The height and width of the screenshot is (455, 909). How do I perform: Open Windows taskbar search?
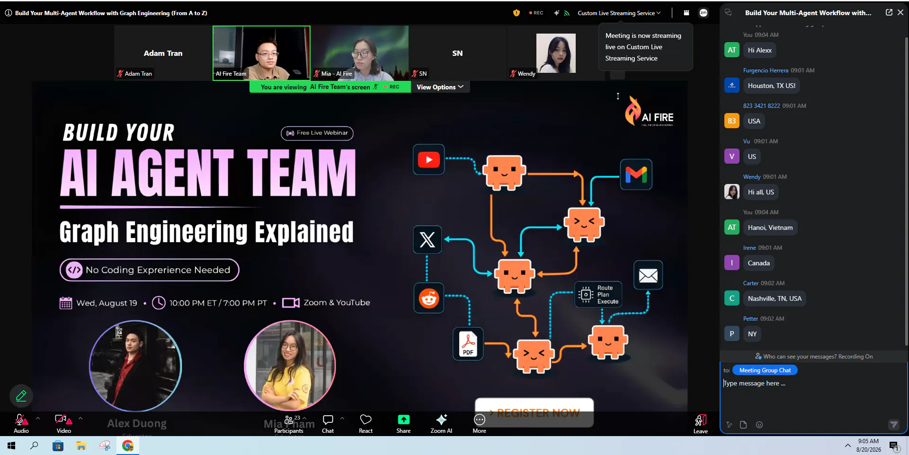tap(34, 446)
